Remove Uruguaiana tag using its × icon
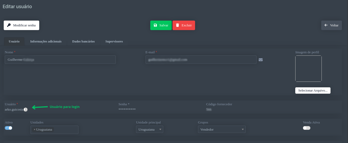The height and width of the screenshot is (143, 348). tap(34, 130)
